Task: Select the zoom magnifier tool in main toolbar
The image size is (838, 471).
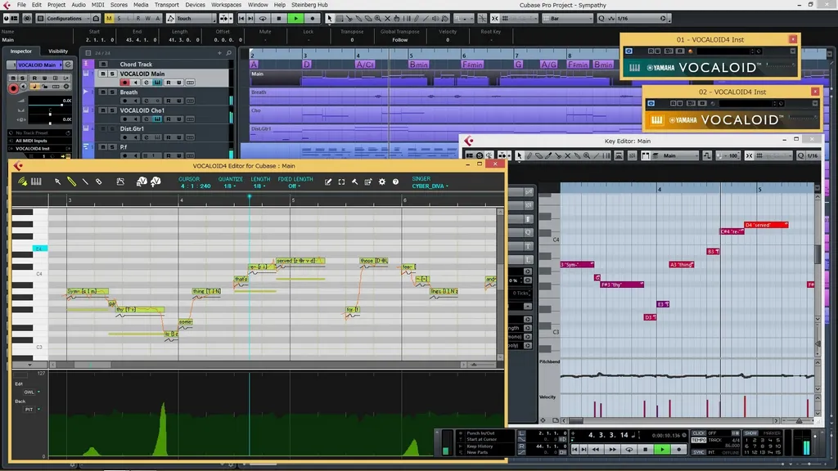Action: tap(378, 19)
